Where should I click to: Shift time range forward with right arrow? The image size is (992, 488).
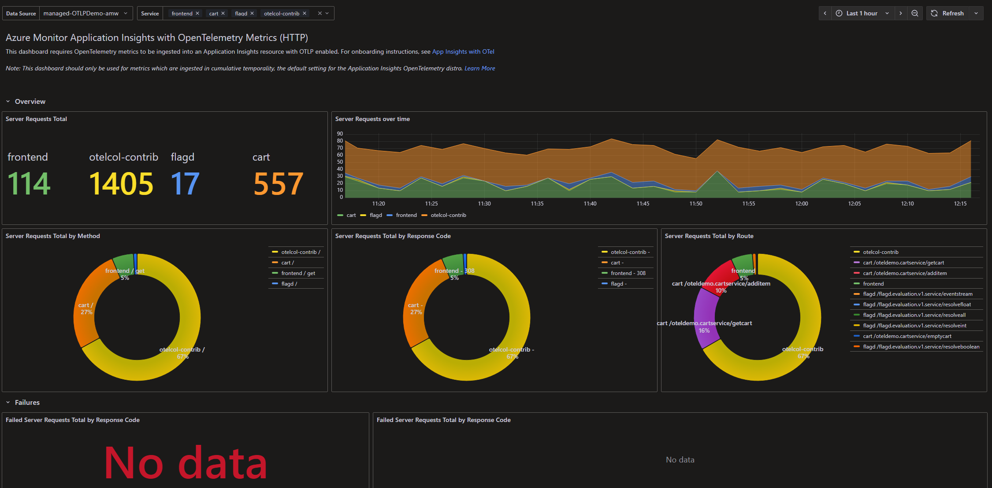900,13
